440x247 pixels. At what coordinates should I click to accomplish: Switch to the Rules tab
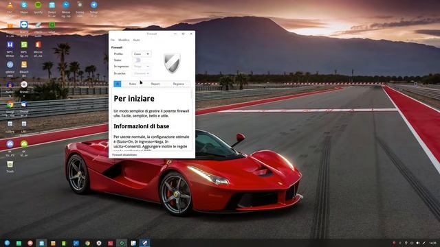click(x=133, y=84)
